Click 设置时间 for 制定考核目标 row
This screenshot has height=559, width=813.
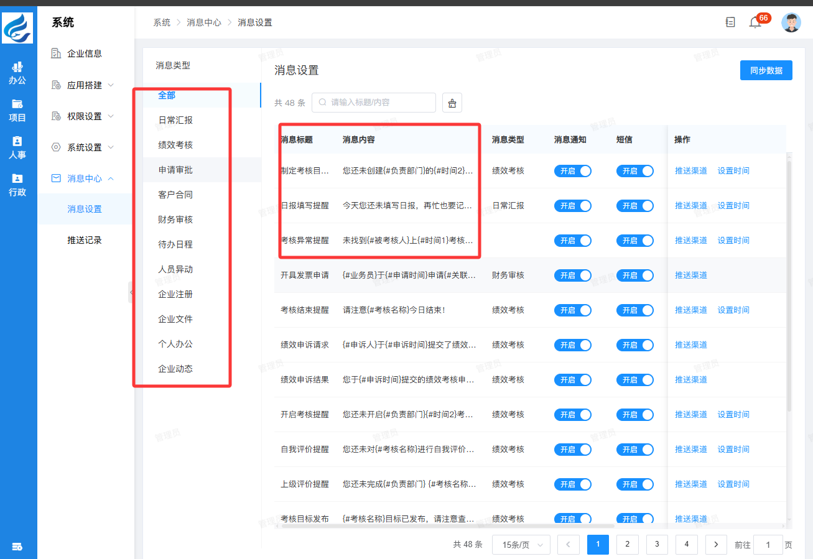[x=733, y=171]
